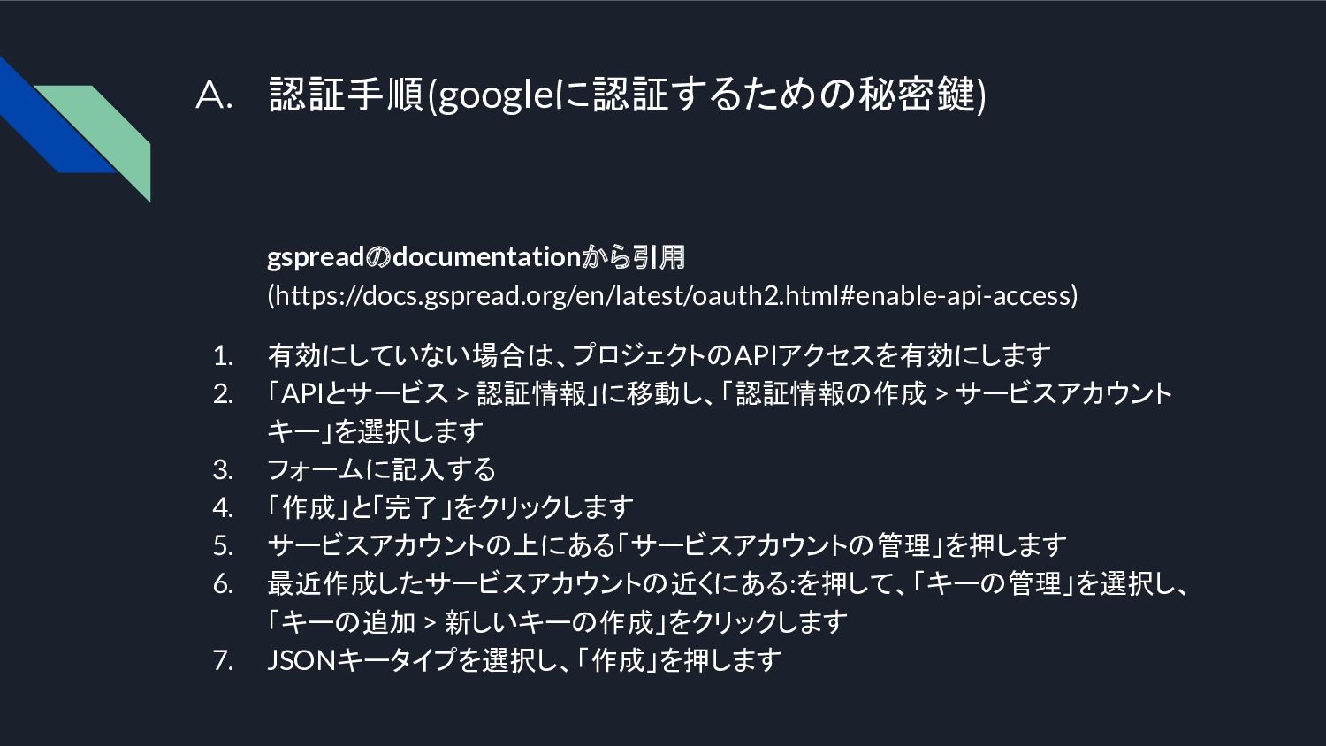Click the list number "7."
The height and width of the screenshot is (746, 1326).
coord(223,659)
